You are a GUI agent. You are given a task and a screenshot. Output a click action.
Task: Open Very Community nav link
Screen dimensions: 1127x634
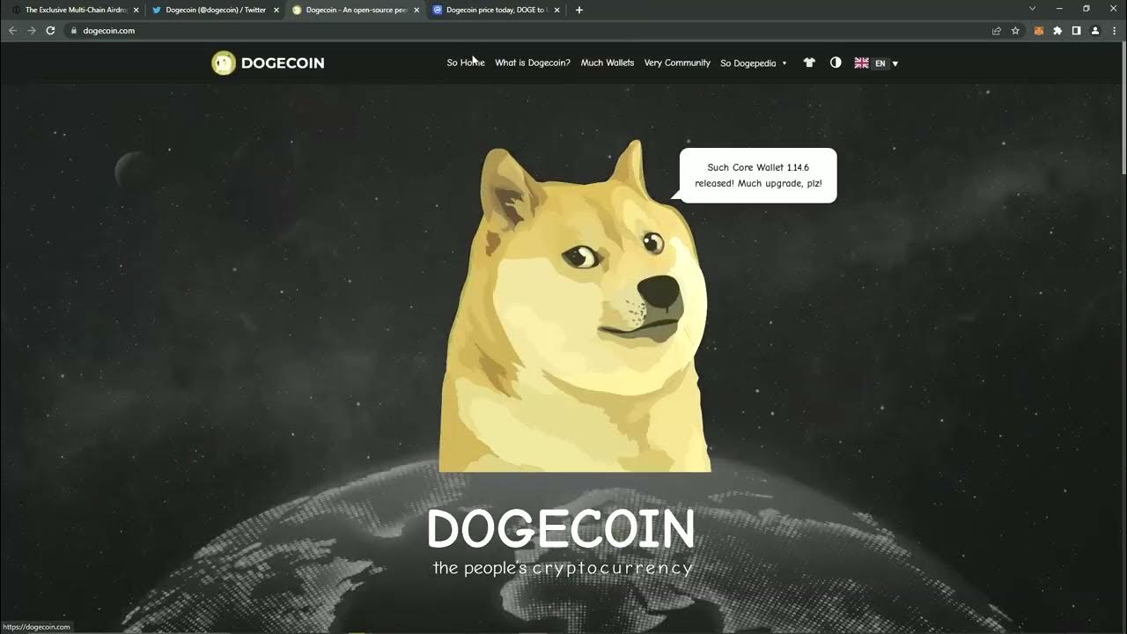click(676, 63)
